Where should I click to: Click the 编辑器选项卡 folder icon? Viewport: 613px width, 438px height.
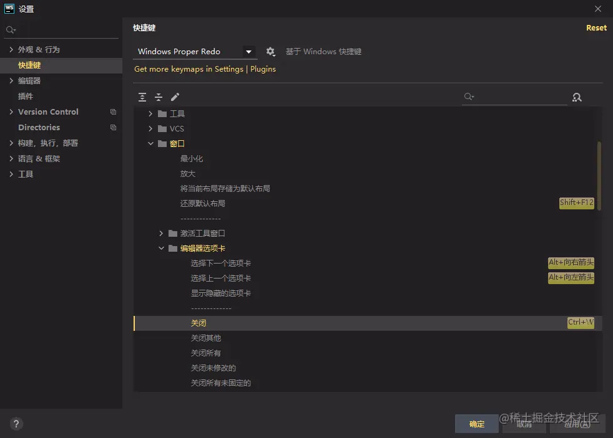(x=173, y=249)
